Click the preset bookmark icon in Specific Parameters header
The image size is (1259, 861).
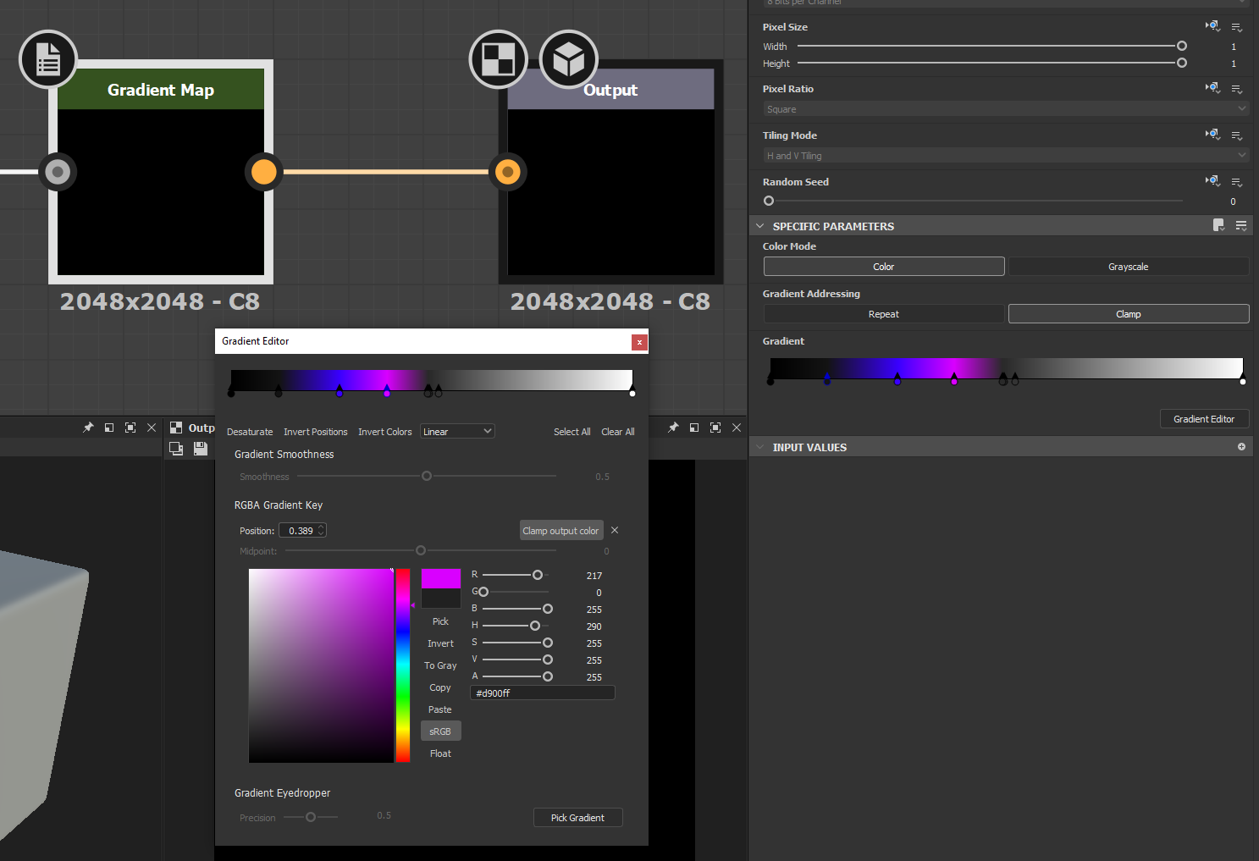pos(1218,225)
